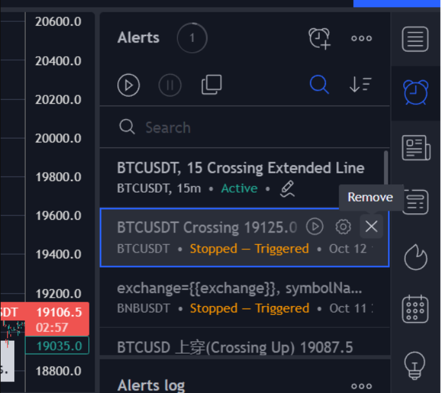Open the News panel sidebar icon
Viewport: 442px width, 393px height.
pos(415,148)
